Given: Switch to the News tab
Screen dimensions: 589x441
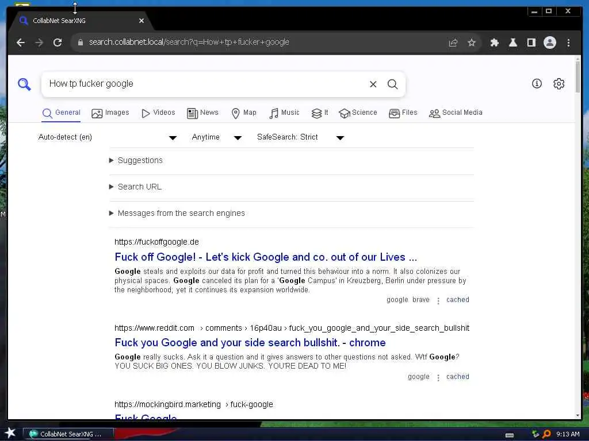Looking at the screenshot, I should click(x=202, y=113).
